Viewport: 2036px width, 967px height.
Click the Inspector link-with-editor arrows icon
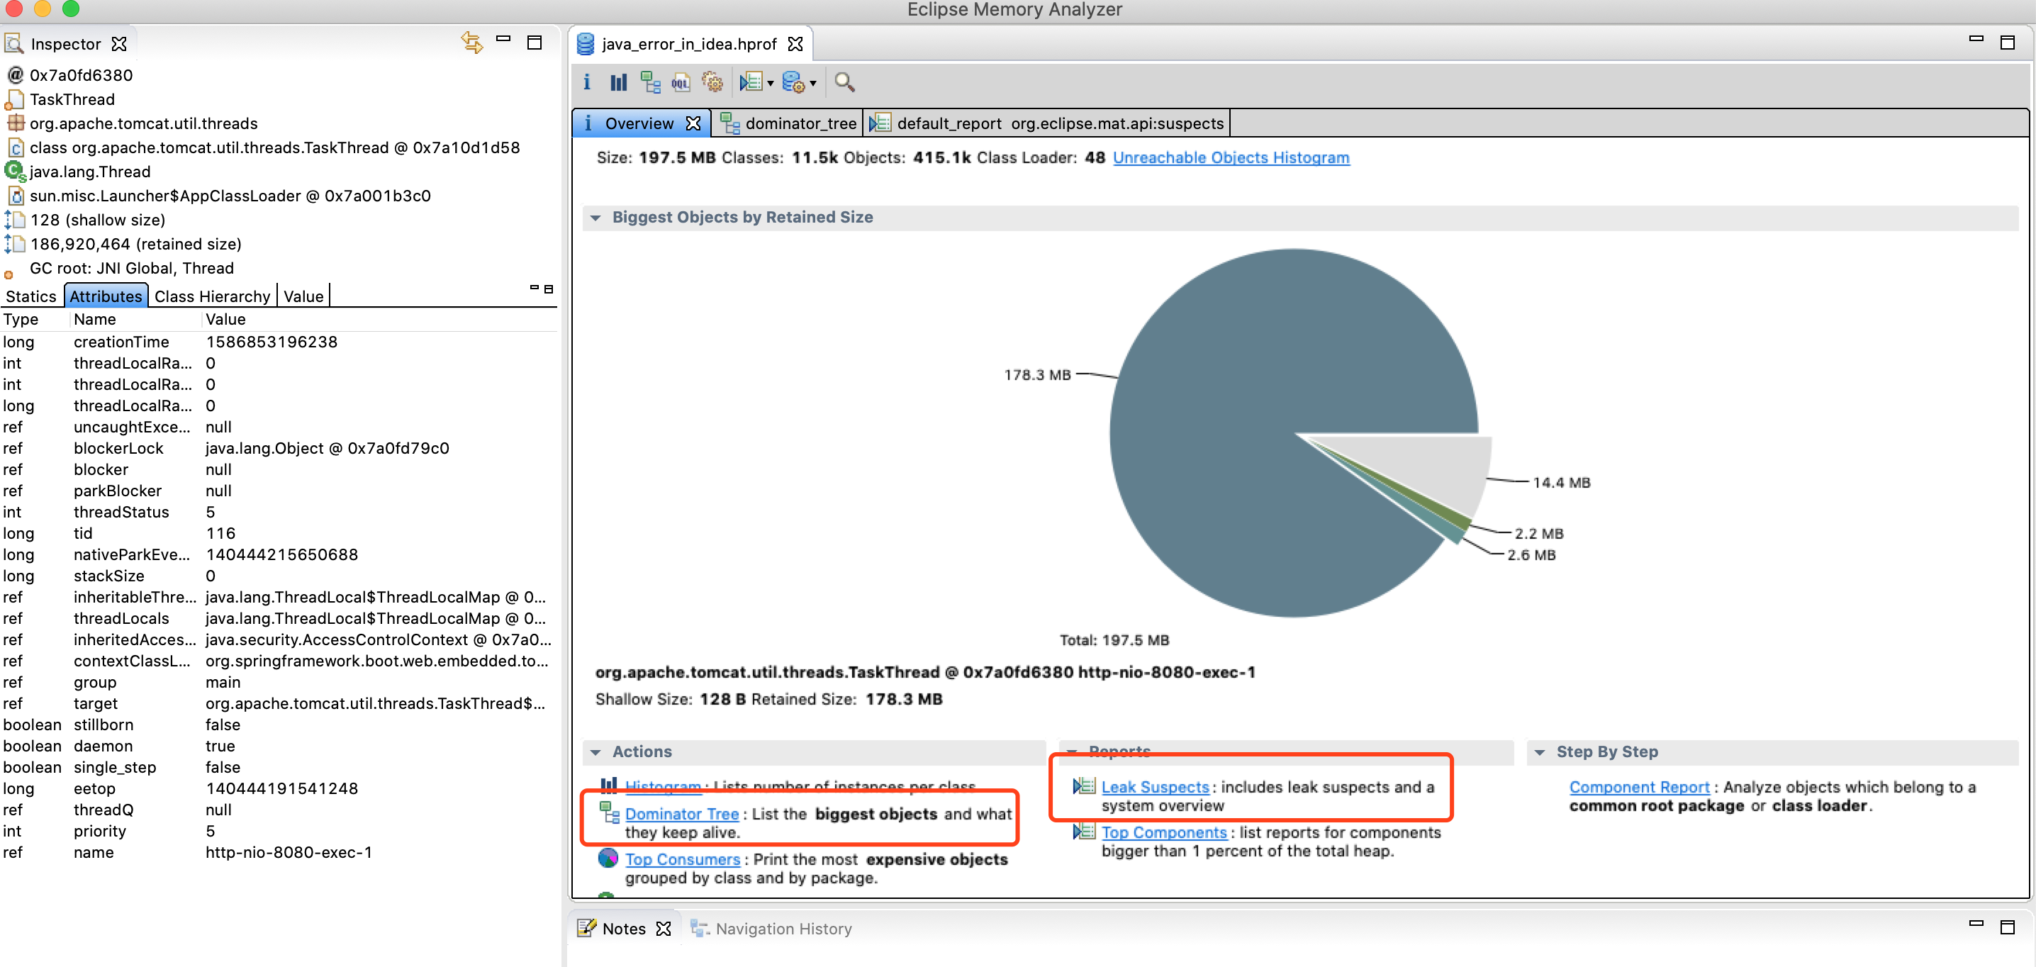472,43
